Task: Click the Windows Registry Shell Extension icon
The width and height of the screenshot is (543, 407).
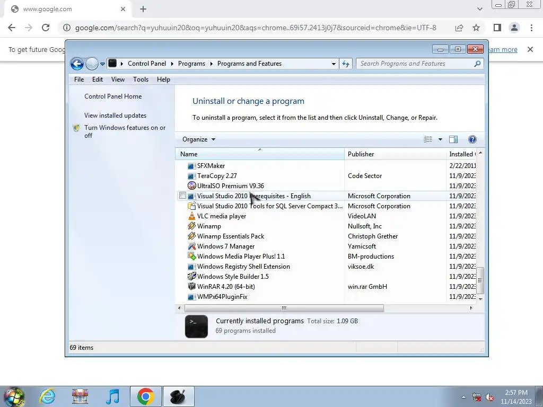Action: coord(191,267)
